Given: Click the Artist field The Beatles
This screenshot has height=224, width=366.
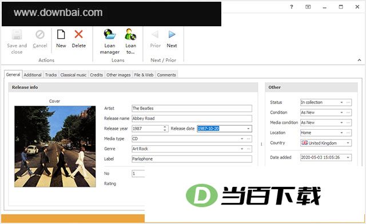Looking at the screenshot, I should (x=192, y=108).
